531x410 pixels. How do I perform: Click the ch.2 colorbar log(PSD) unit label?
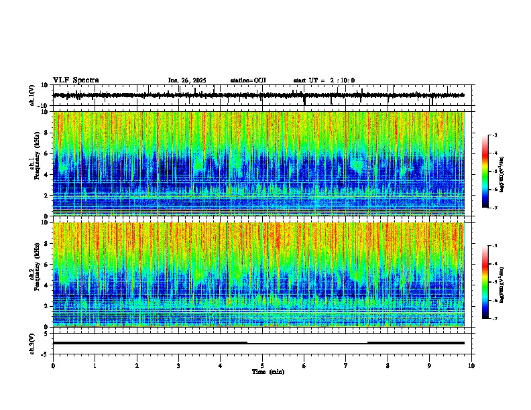[502, 285]
